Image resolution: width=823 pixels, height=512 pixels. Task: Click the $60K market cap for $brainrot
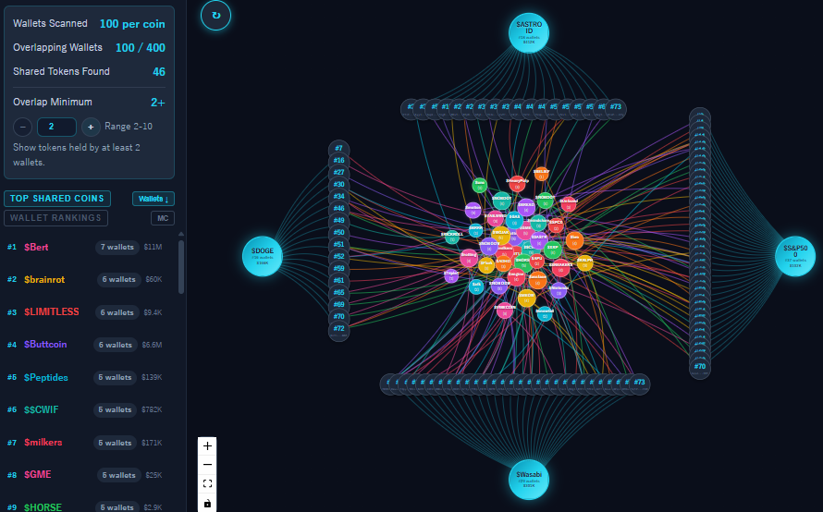click(x=154, y=280)
